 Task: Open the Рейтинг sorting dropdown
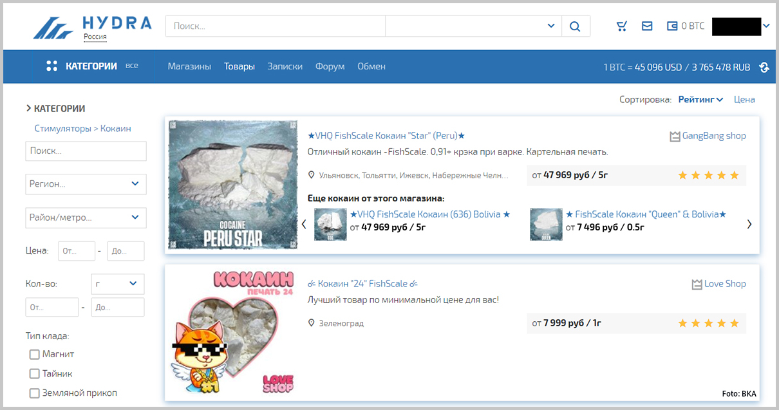pyautogui.click(x=700, y=100)
